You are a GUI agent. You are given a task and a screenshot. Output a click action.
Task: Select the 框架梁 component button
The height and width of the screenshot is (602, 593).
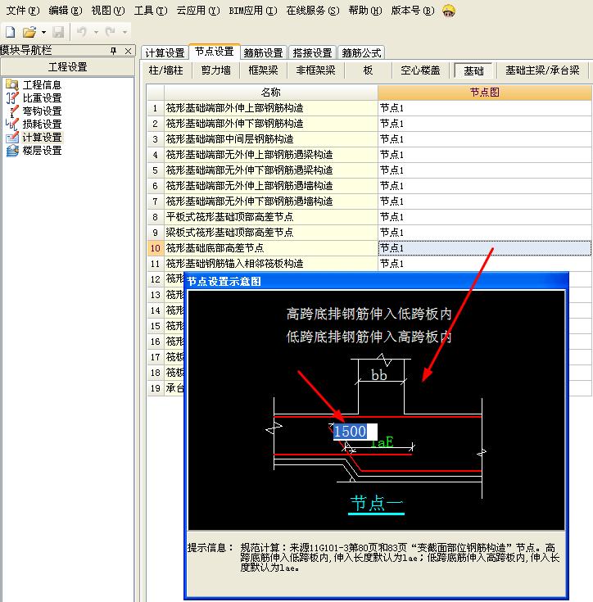click(263, 70)
